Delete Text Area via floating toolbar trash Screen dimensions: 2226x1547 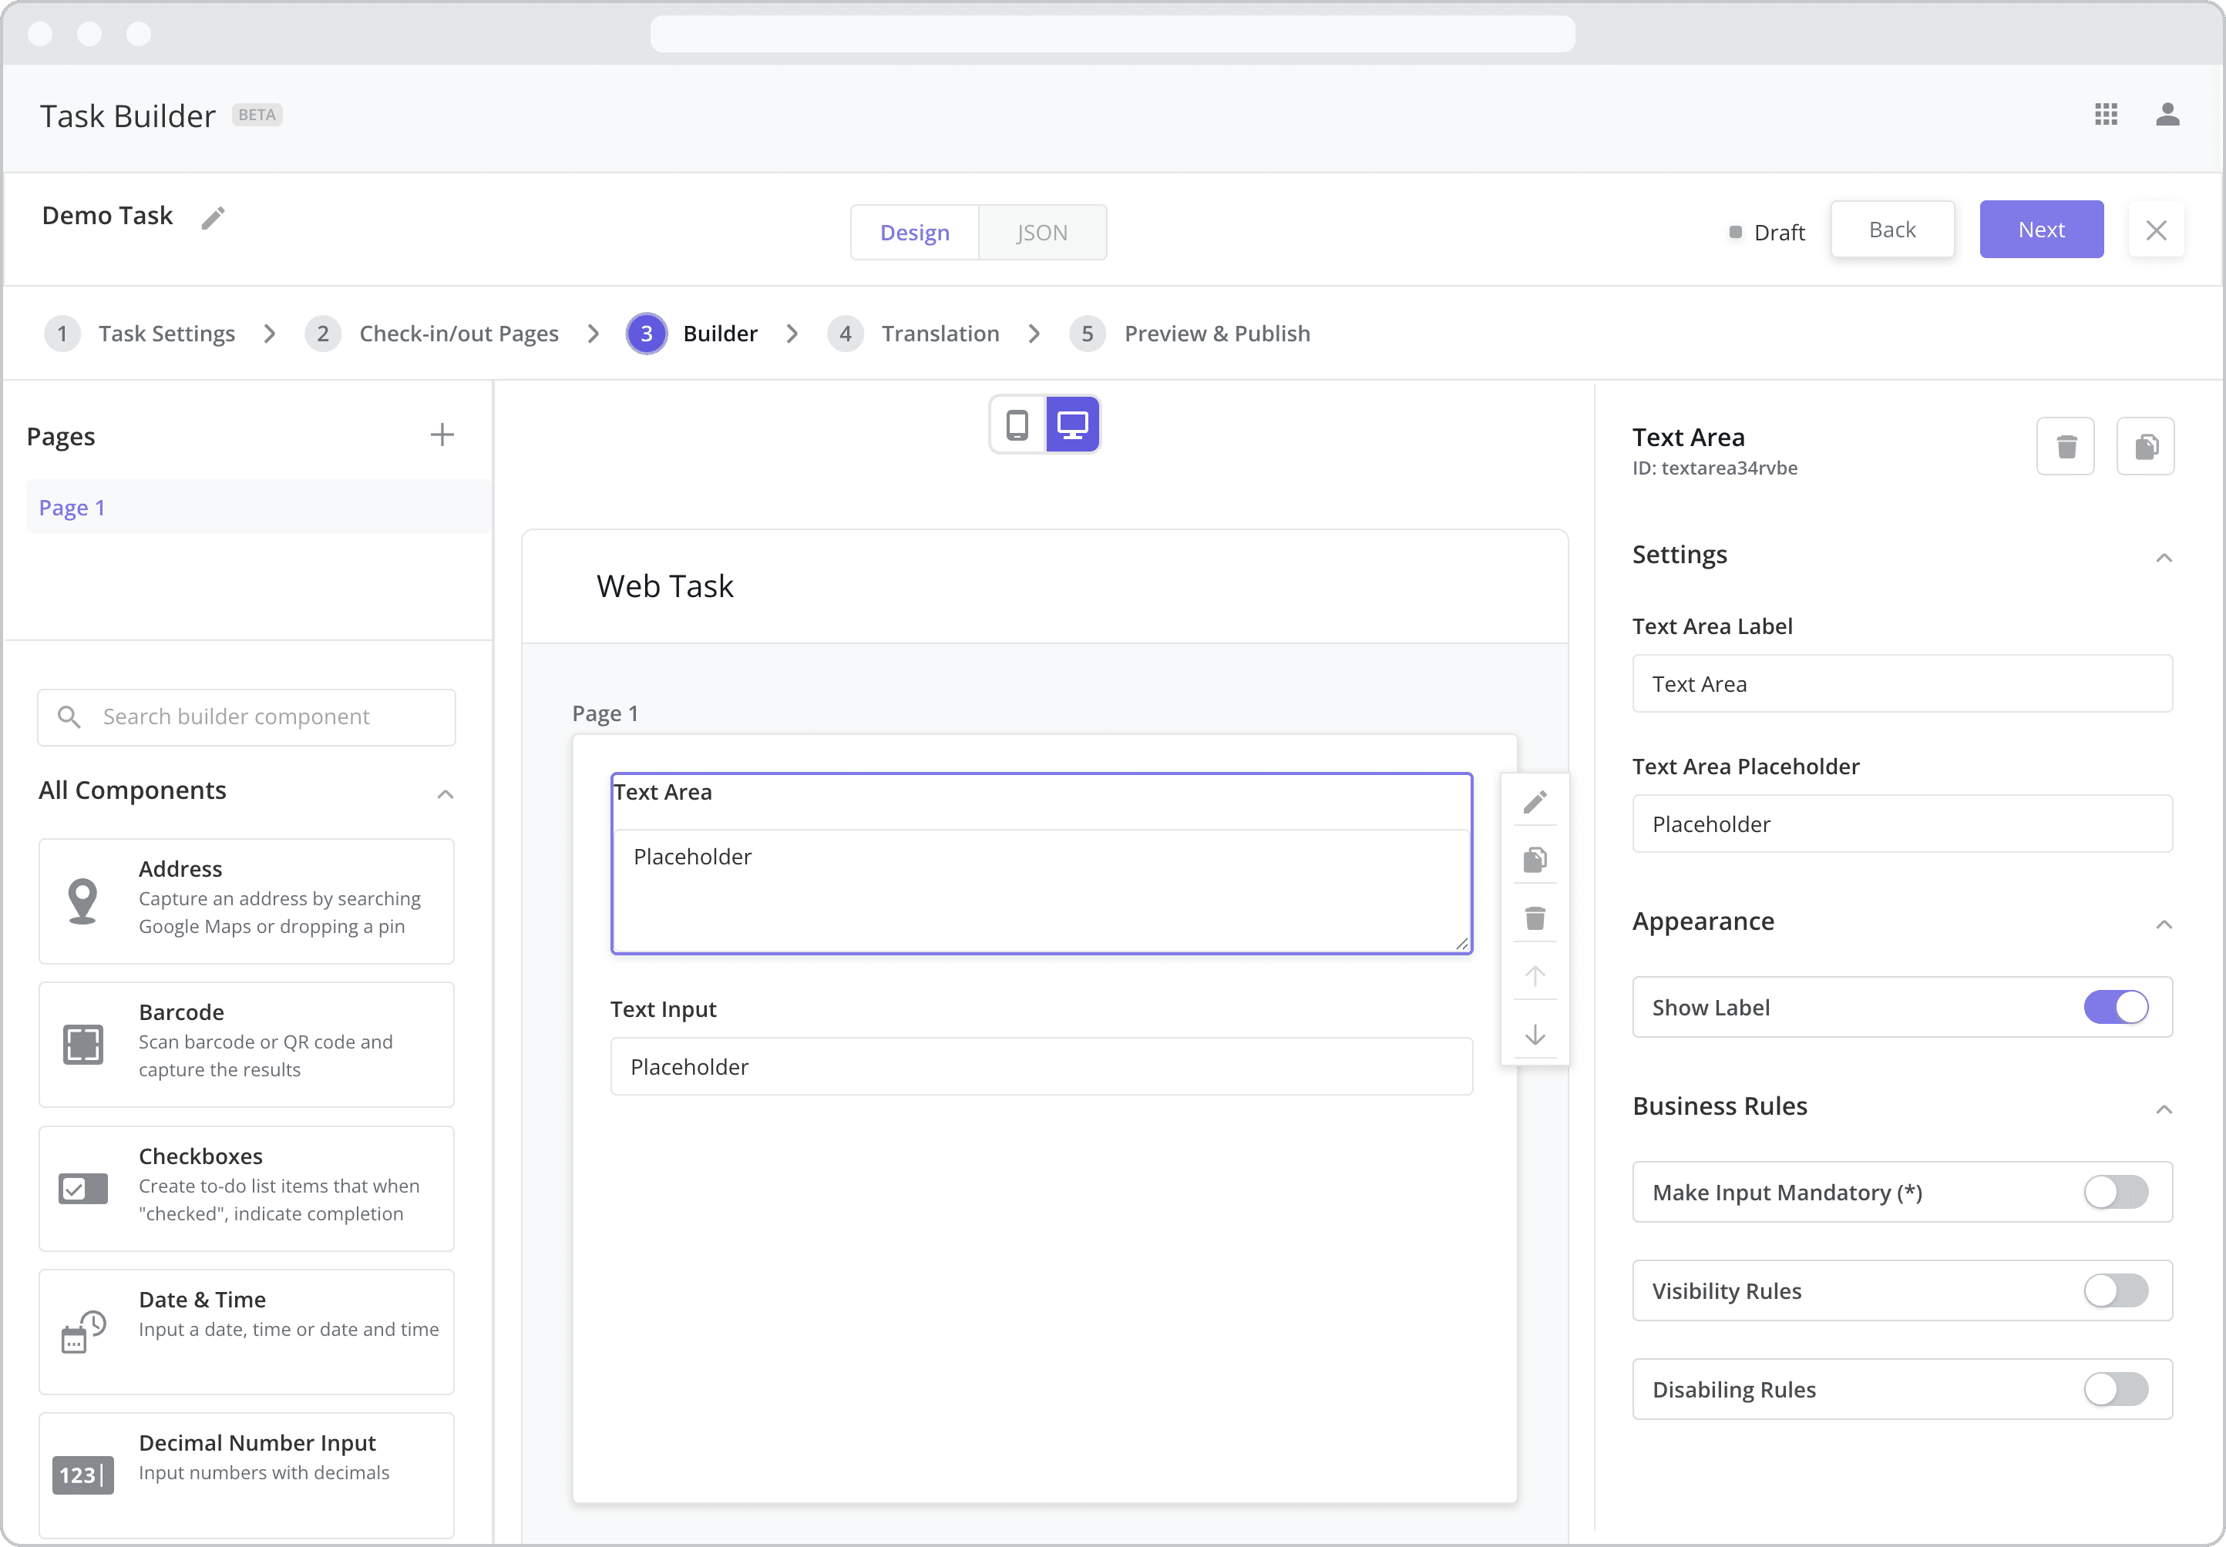(1535, 918)
